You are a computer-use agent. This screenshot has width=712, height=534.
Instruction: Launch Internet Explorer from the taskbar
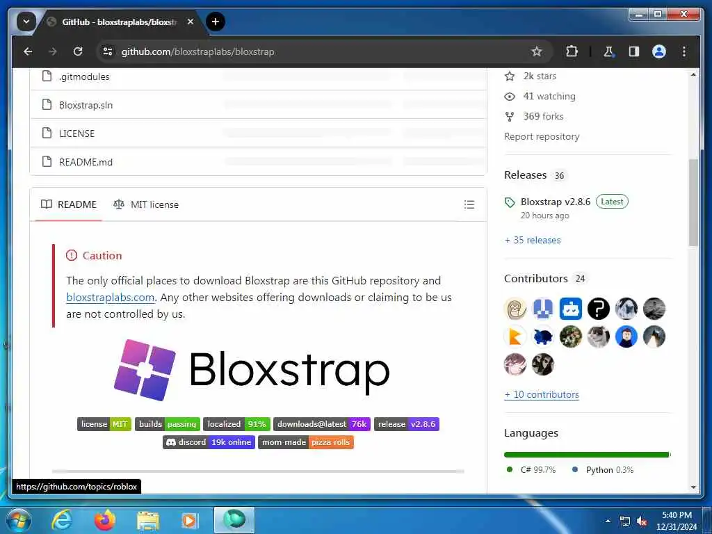pyautogui.click(x=62, y=520)
